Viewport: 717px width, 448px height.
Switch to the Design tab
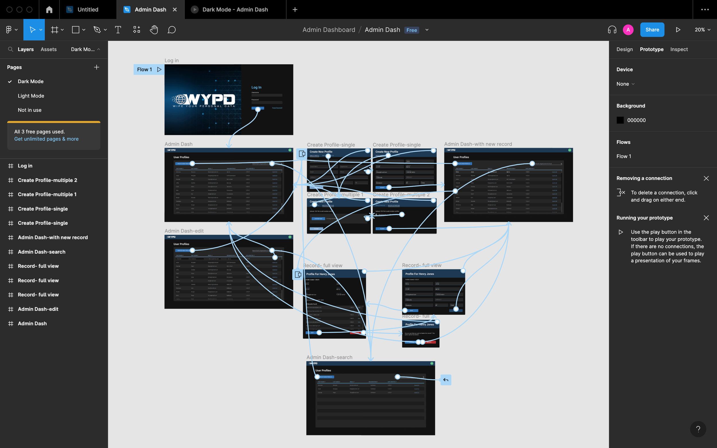[624, 49]
